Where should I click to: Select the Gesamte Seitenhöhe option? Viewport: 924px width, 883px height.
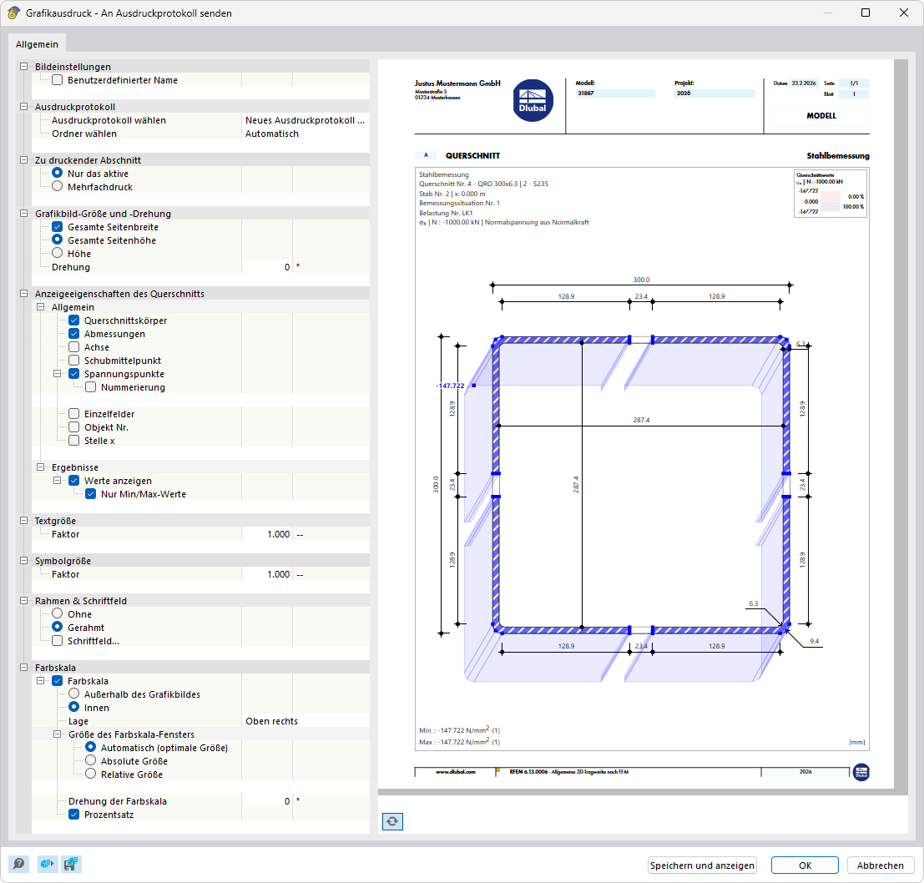coord(57,240)
